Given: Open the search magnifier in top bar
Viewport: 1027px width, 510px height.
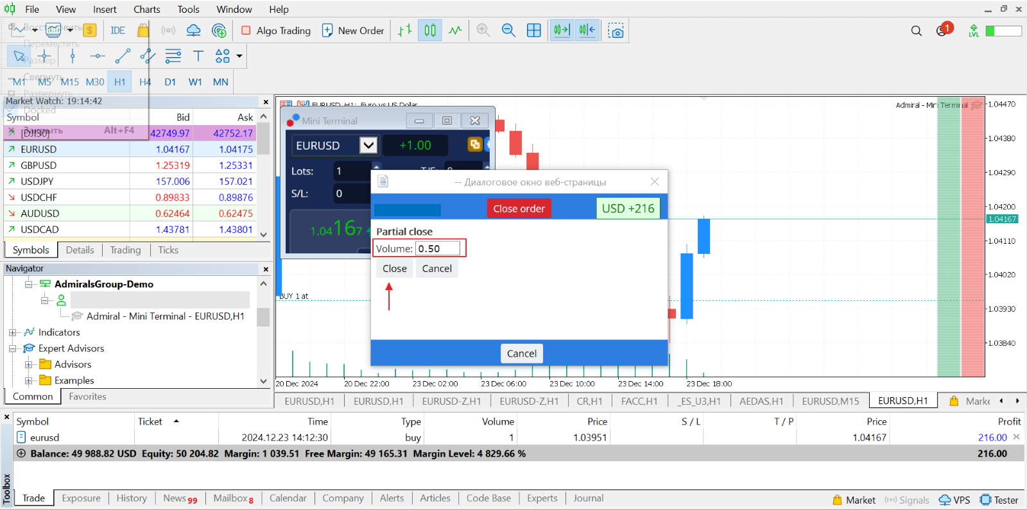Looking at the screenshot, I should pyautogui.click(x=916, y=31).
